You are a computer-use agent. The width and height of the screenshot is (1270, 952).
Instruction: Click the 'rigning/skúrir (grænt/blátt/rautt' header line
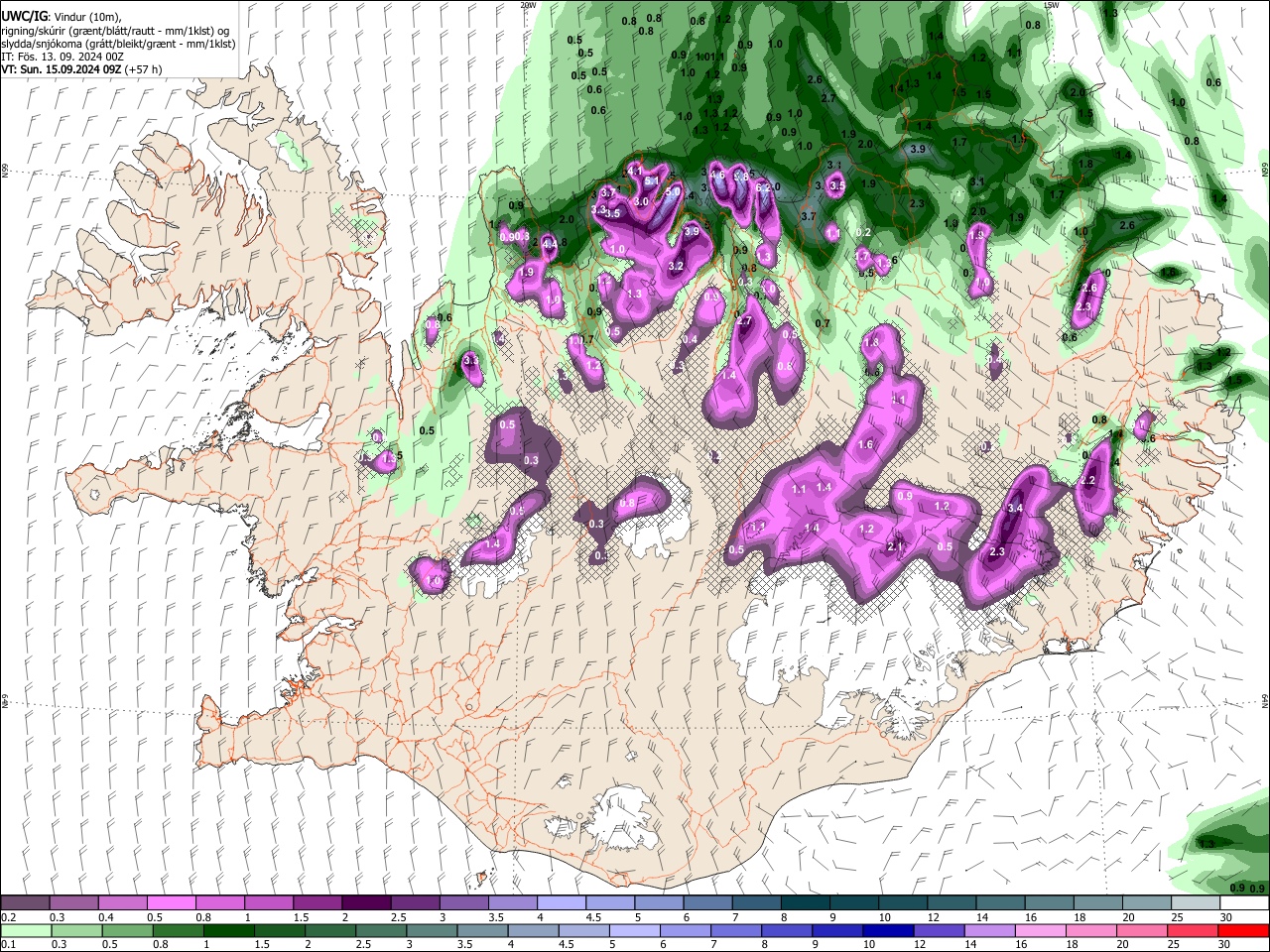tap(117, 31)
